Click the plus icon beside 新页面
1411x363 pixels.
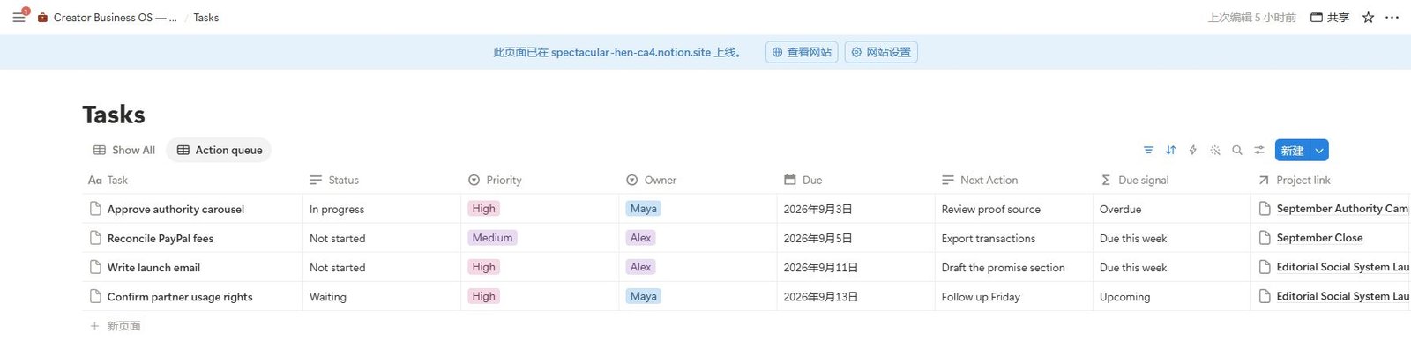(94, 326)
